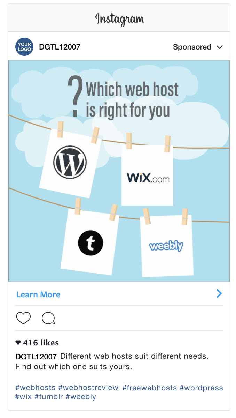Open the #webhostreview hashtag
The width and height of the screenshot is (236, 418).
tap(88, 388)
